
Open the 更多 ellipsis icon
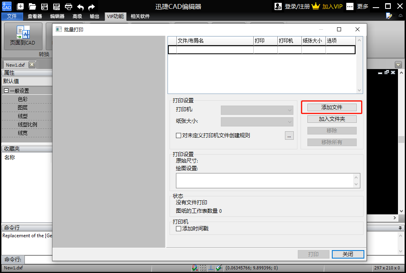tap(350, 6)
